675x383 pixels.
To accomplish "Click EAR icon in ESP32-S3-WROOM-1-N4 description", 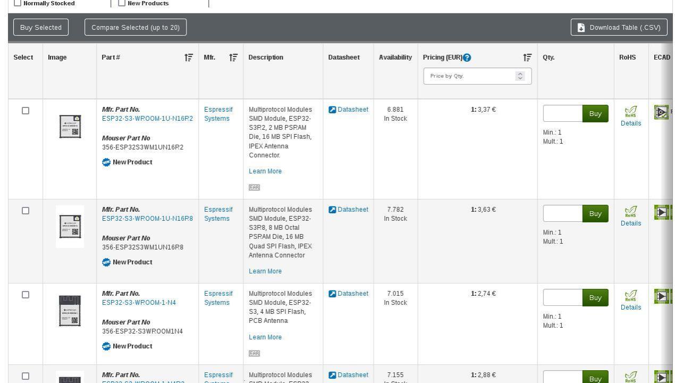I will (x=254, y=353).
